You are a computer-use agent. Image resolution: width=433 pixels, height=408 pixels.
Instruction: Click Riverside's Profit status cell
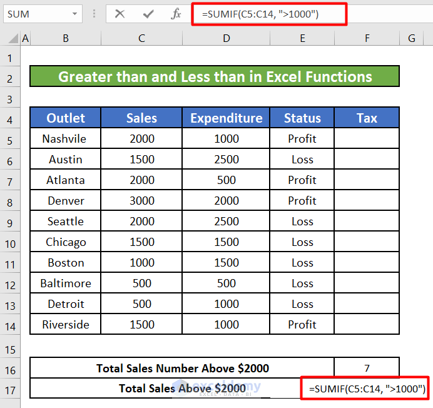tap(302, 324)
